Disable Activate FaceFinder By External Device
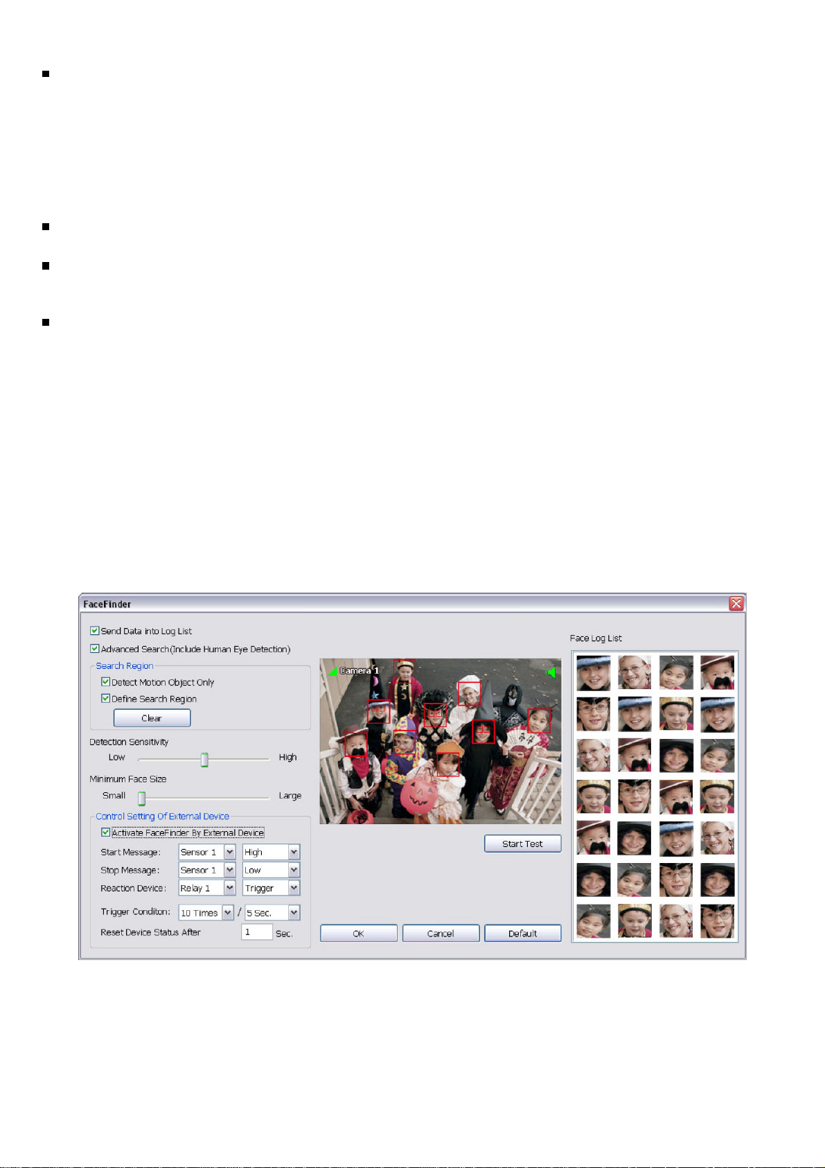The height and width of the screenshot is (1168, 825). point(106,833)
